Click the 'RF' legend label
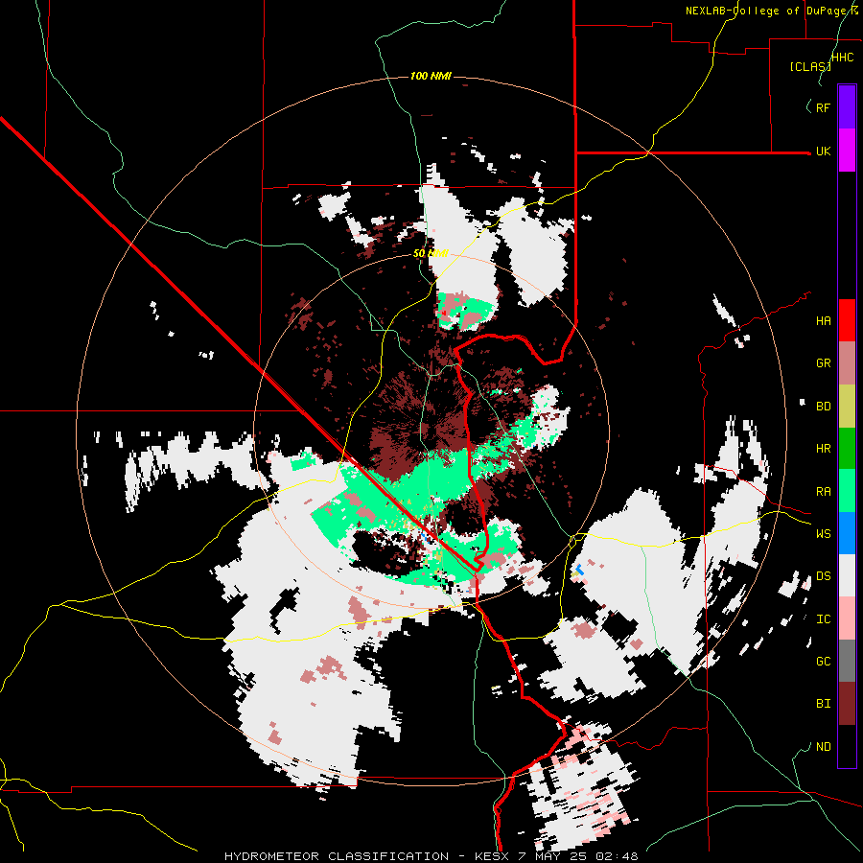The width and height of the screenshot is (863, 863). [x=823, y=107]
